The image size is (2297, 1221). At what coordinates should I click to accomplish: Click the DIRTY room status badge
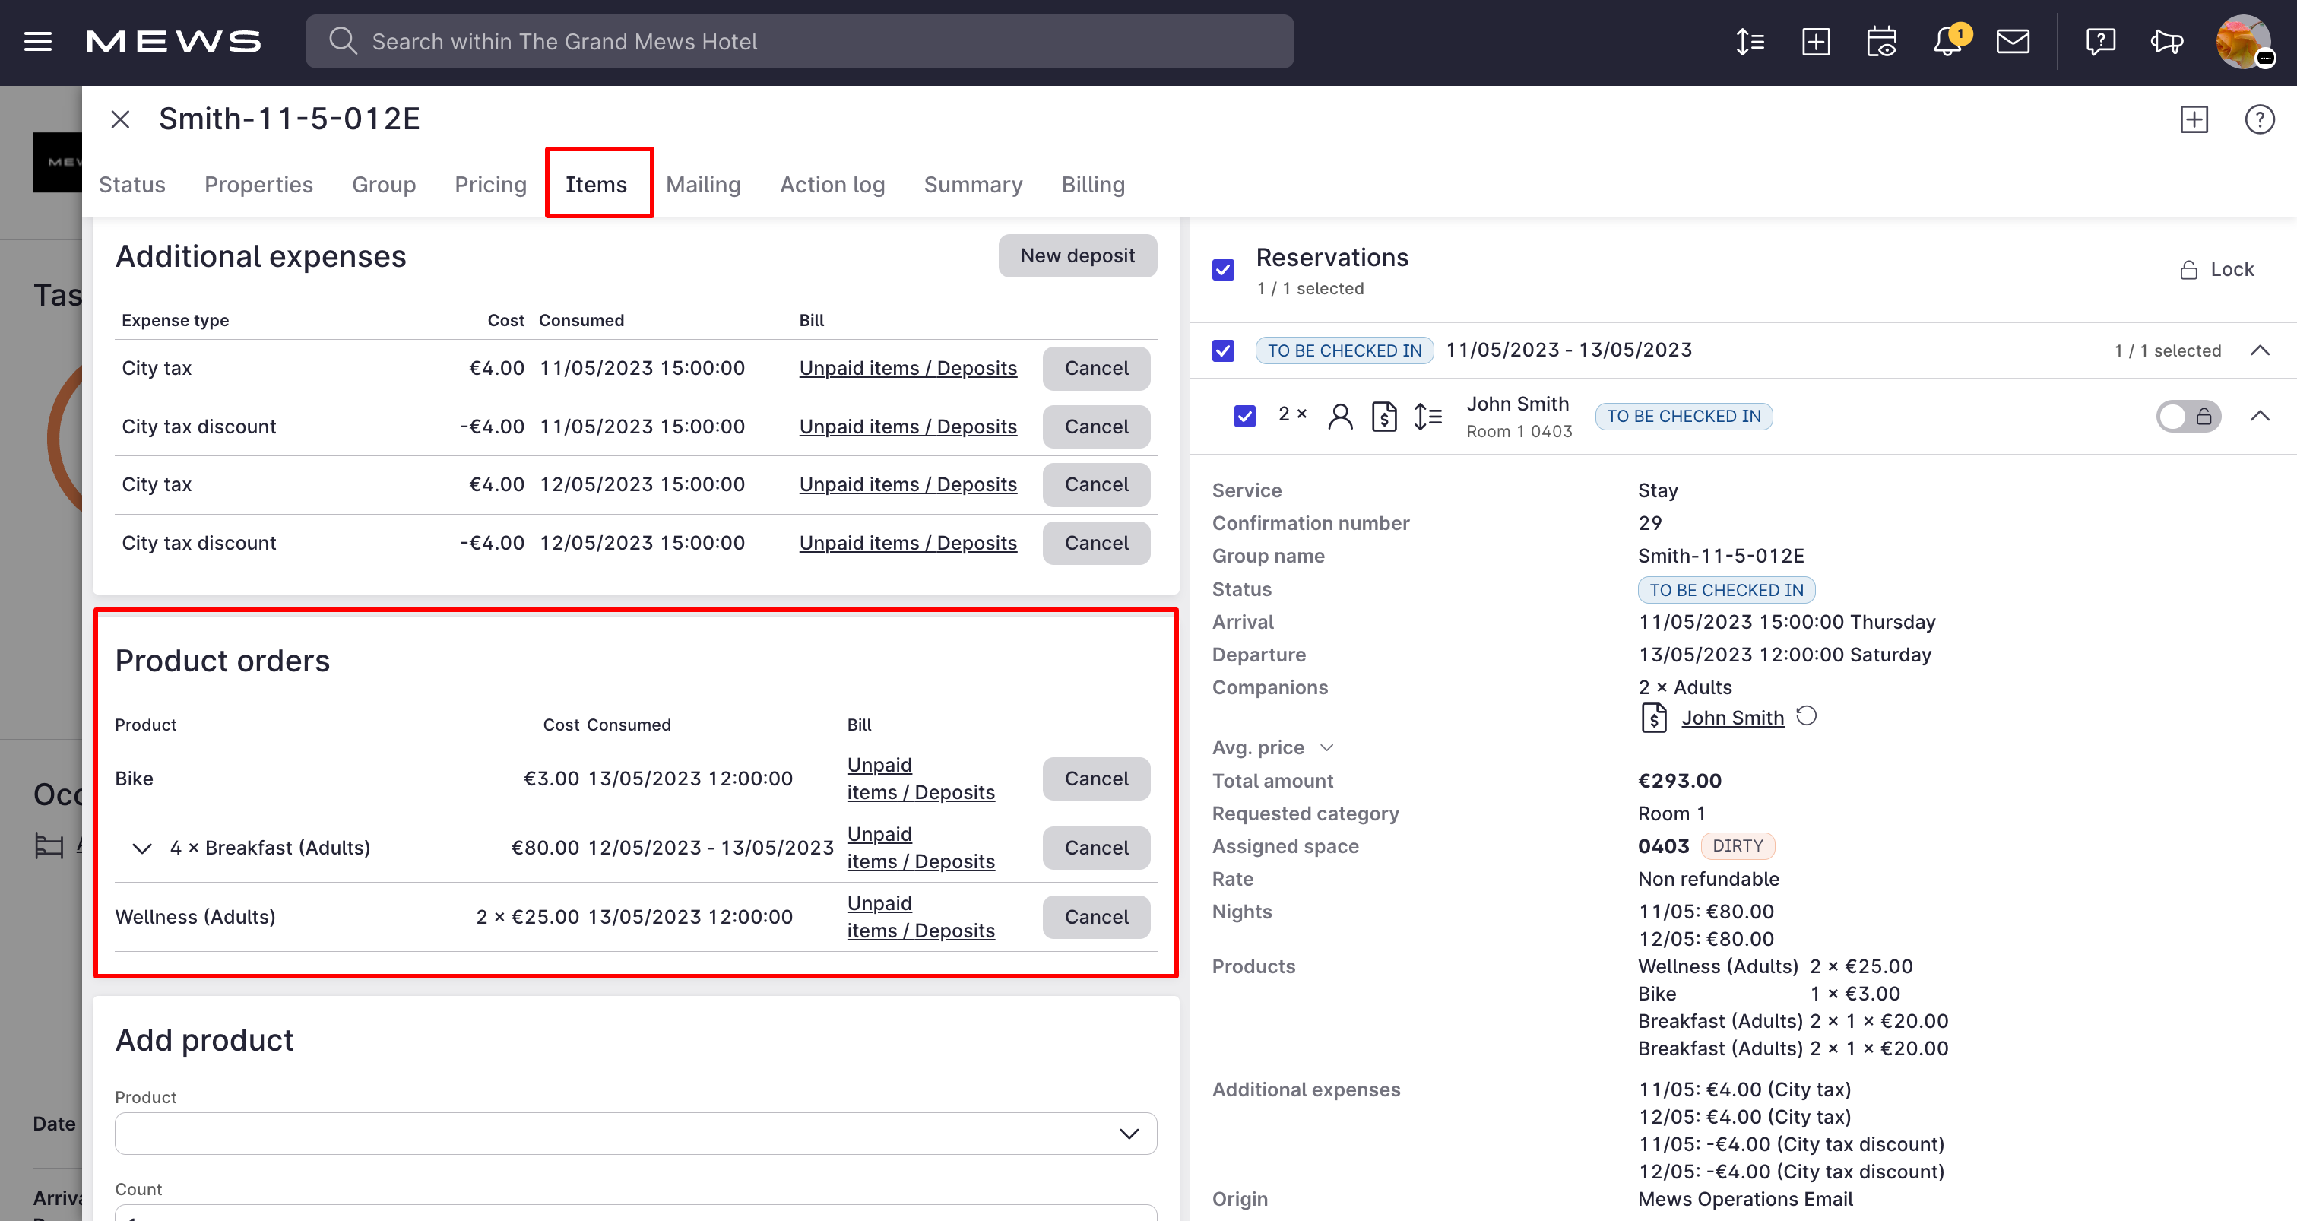(1738, 846)
